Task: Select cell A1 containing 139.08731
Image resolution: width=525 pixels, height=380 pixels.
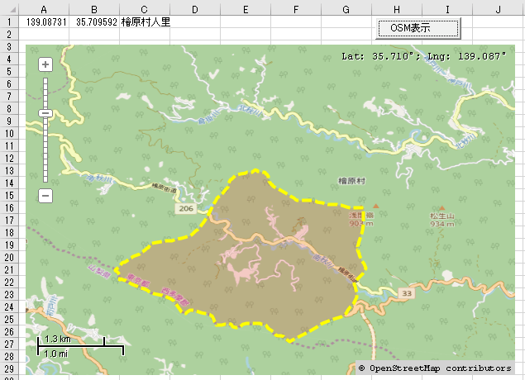Action: (44, 22)
